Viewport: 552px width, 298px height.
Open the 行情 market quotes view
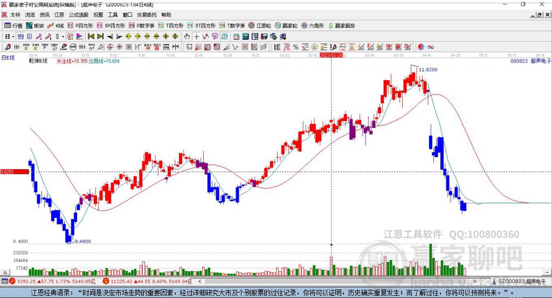13,25
